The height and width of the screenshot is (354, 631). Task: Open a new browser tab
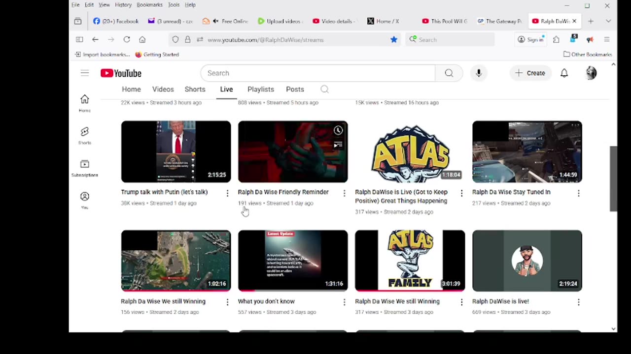tap(591, 21)
